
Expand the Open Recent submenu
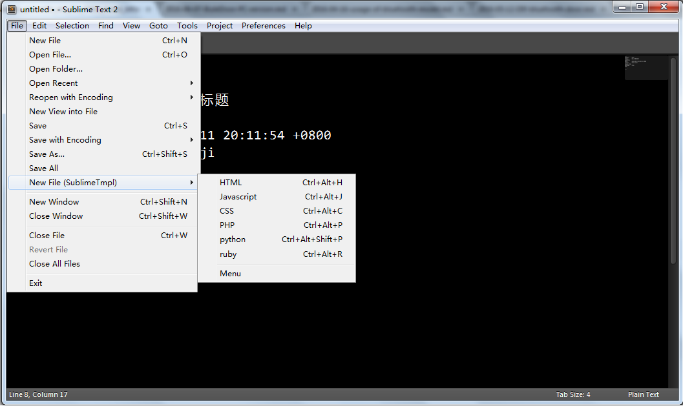[x=103, y=83]
